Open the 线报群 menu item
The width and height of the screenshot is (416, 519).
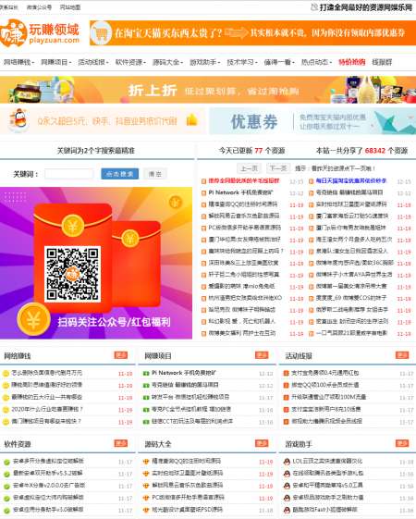(x=382, y=62)
